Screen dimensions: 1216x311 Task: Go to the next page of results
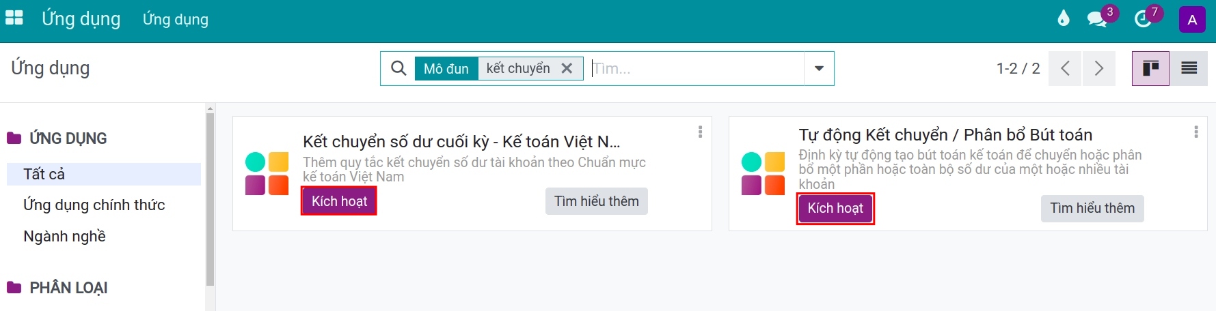click(x=1099, y=68)
